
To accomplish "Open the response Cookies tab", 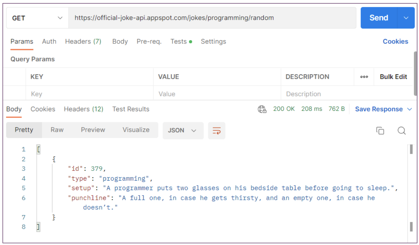I will pos(43,109).
